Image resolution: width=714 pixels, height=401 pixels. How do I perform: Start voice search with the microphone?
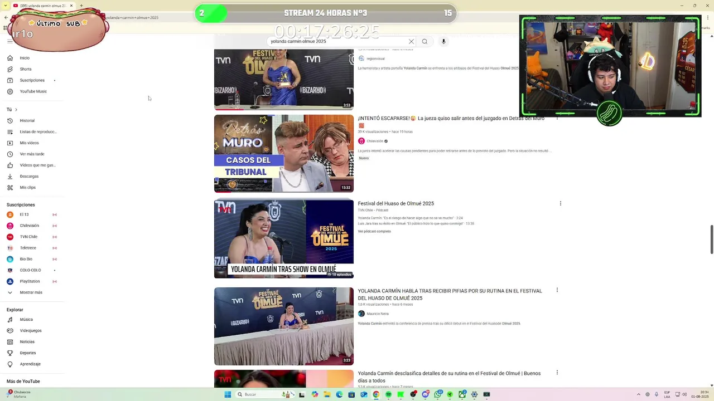tap(443, 41)
